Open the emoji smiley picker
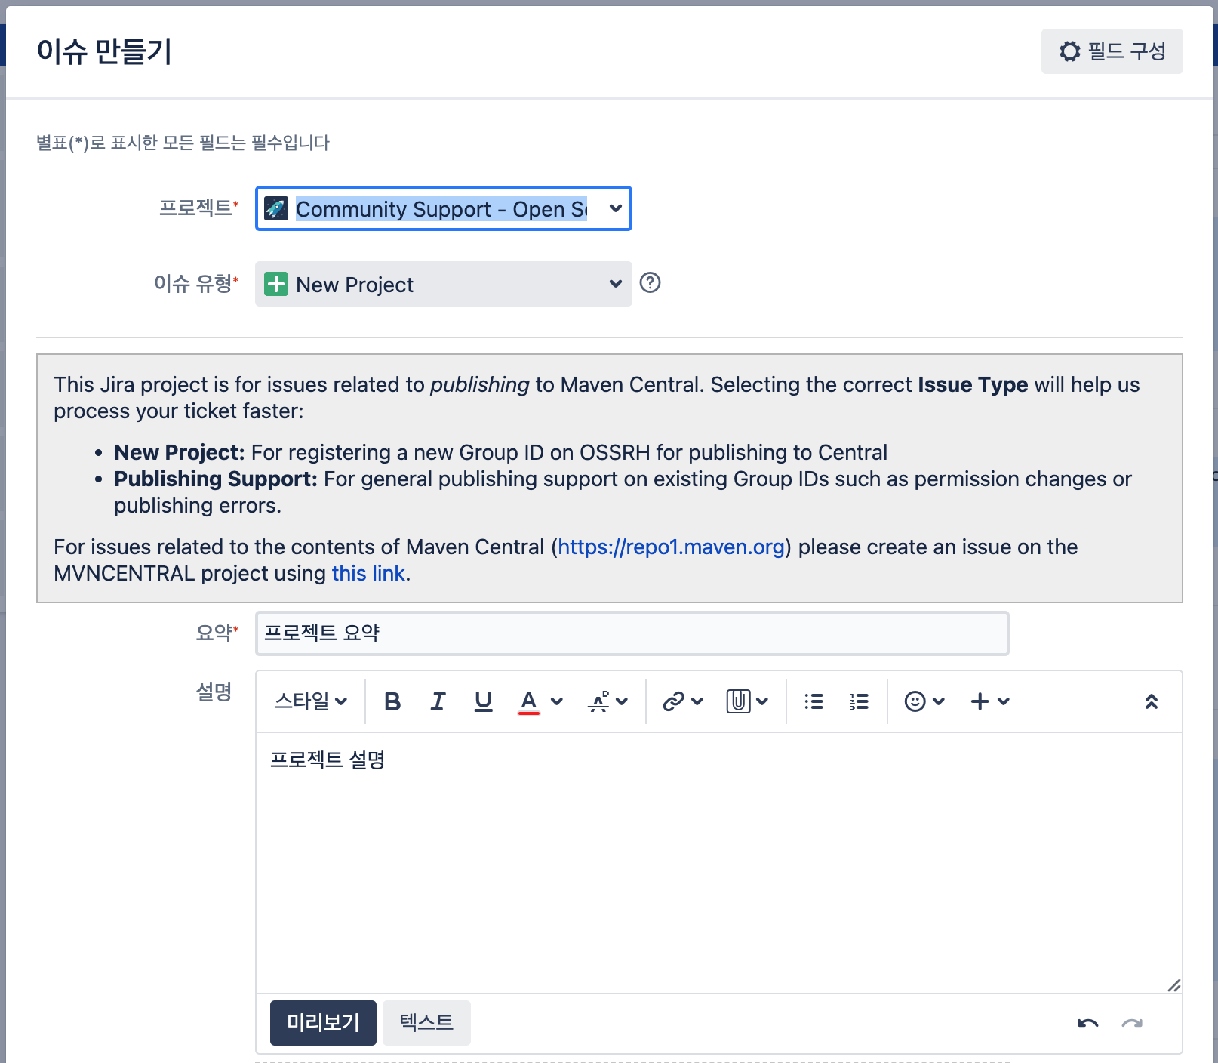The image size is (1218, 1063). (915, 701)
